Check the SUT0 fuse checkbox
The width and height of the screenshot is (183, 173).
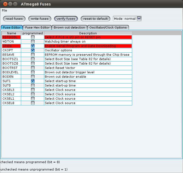tap(33, 85)
